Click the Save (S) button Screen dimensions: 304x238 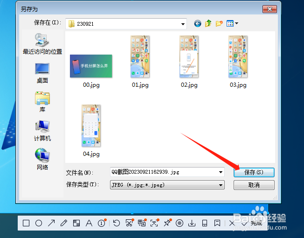pyautogui.click(x=254, y=172)
